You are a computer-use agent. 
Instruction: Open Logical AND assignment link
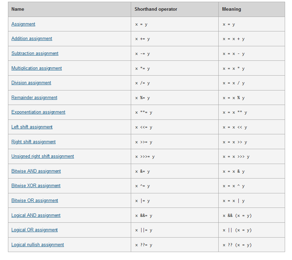coord(36,215)
